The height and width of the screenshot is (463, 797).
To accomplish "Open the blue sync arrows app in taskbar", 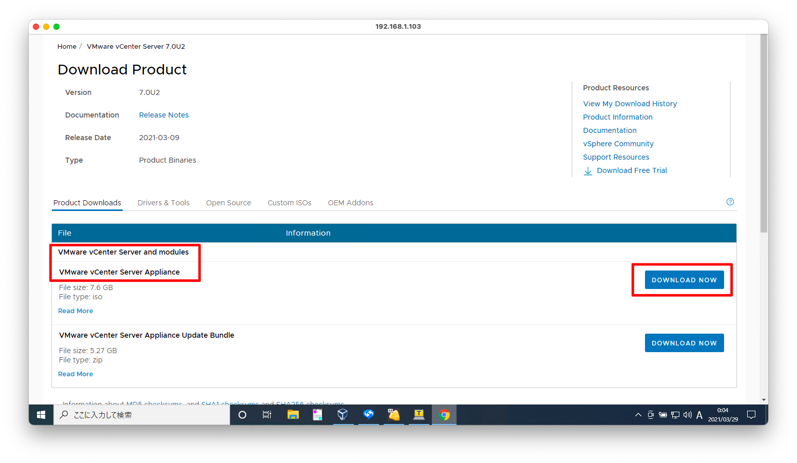I will pos(368,415).
